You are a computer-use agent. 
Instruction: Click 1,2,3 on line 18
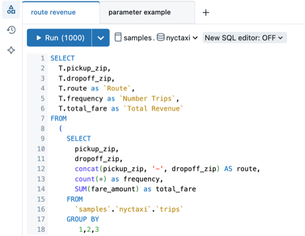tap(89, 229)
